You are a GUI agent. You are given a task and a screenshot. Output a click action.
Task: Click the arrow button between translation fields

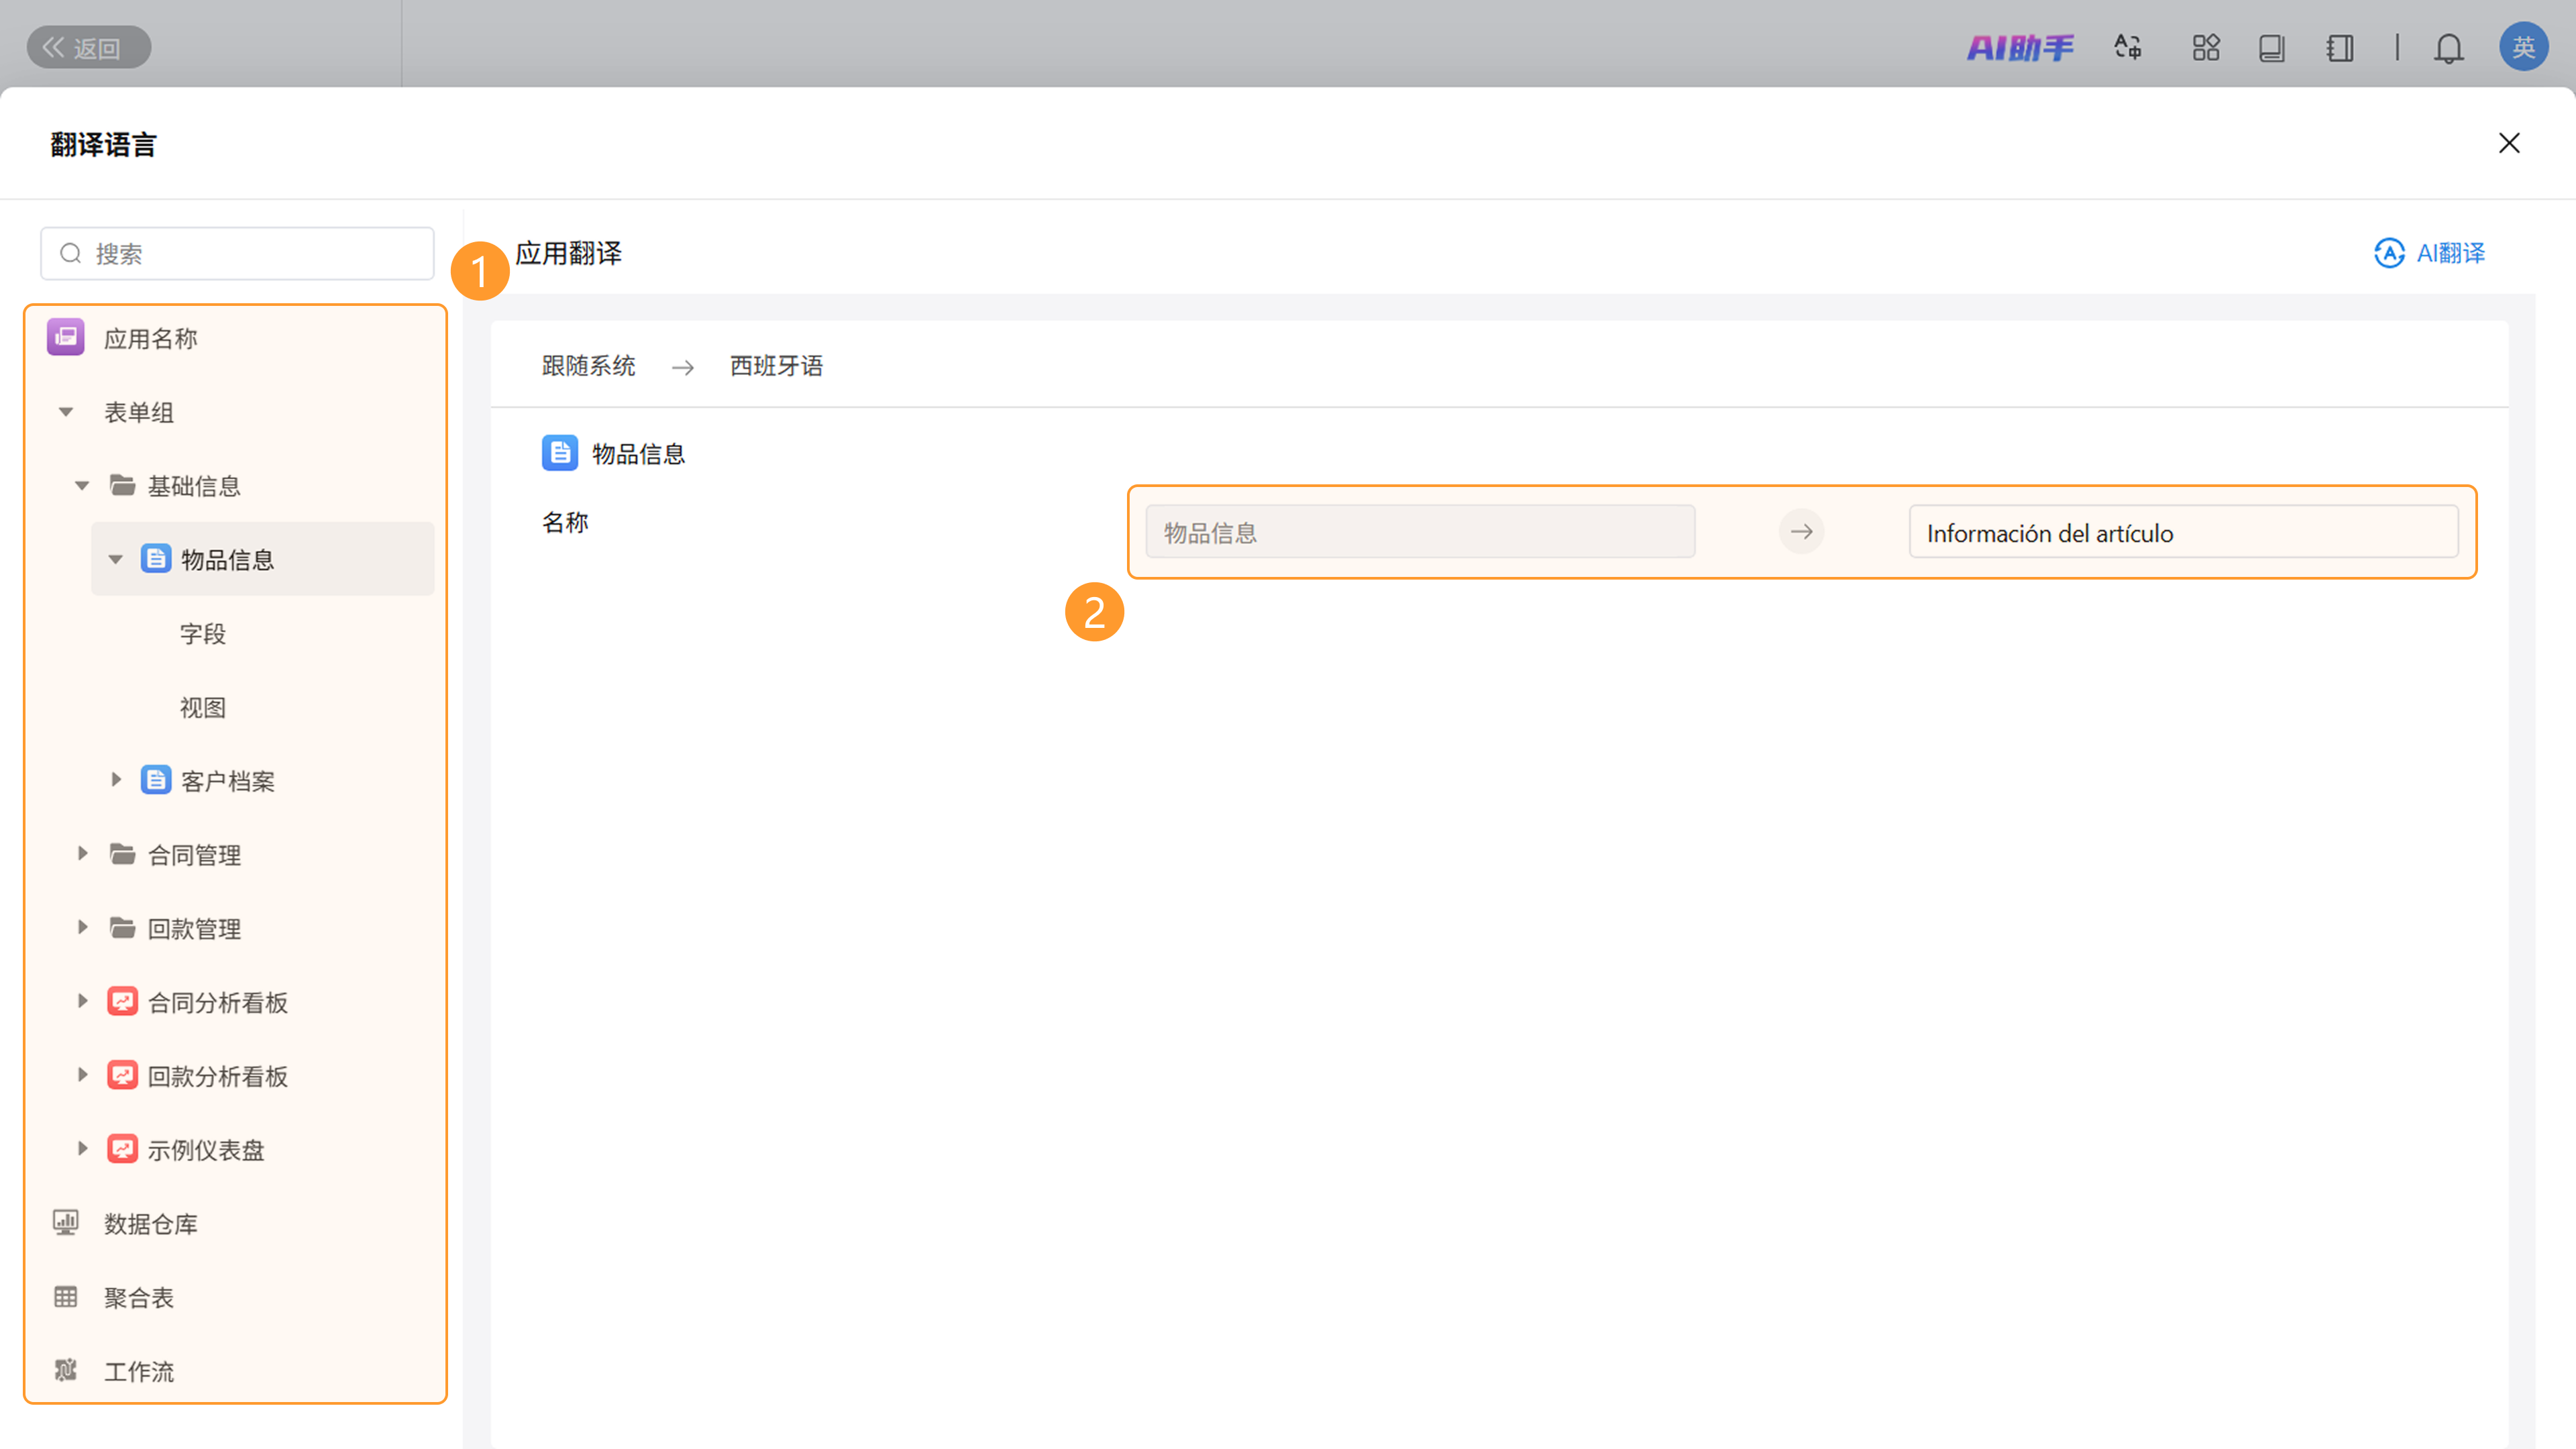click(1801, 532)
